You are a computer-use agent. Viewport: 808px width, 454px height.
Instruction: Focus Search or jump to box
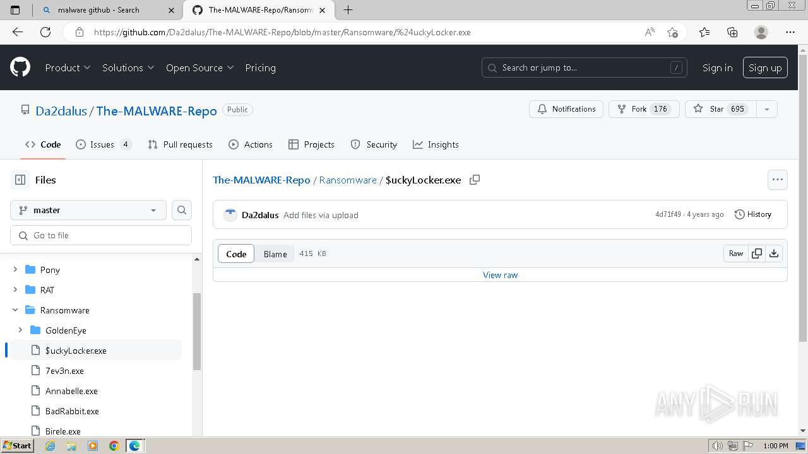[585, 67]
